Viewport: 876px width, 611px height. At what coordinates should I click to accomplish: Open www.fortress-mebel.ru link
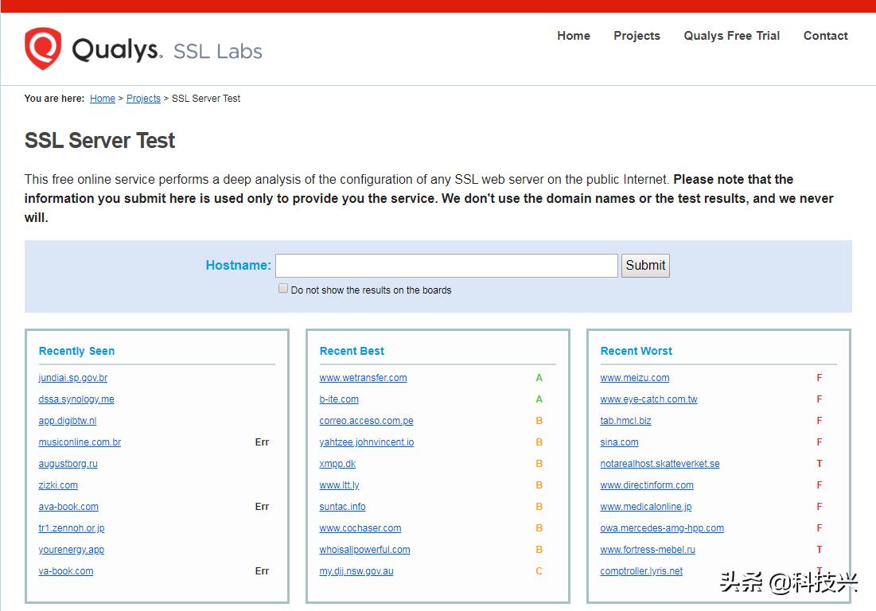click(648, 550)
